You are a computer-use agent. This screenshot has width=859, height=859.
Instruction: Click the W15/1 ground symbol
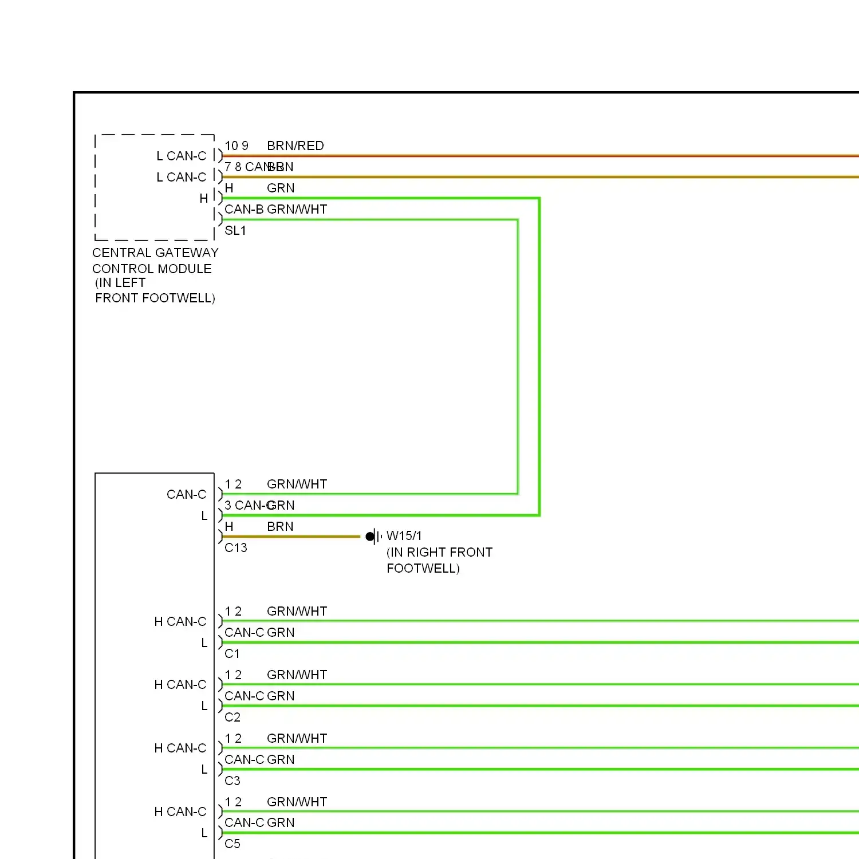click(x=374, y=537)
